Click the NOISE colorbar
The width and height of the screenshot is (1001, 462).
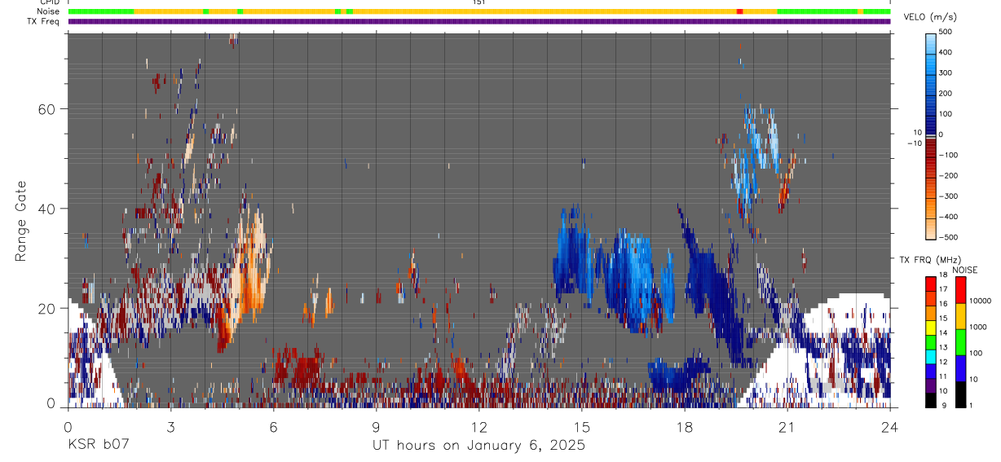pyautogui.click(x=961, y=342)
